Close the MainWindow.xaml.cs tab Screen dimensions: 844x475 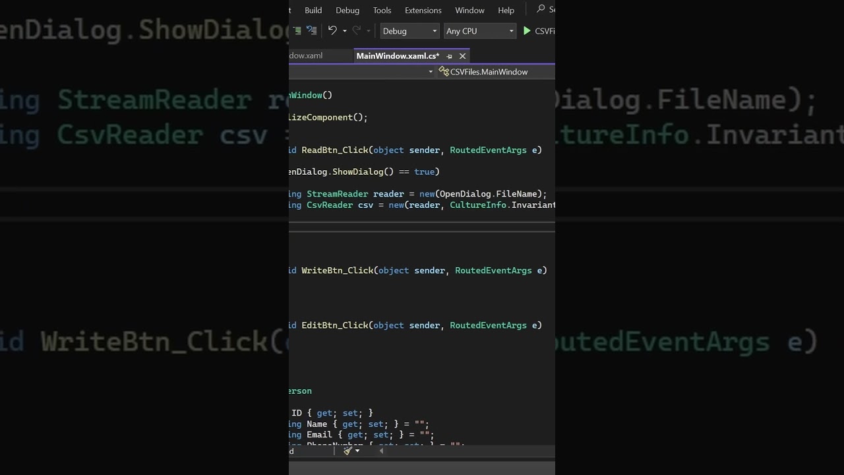462,56
